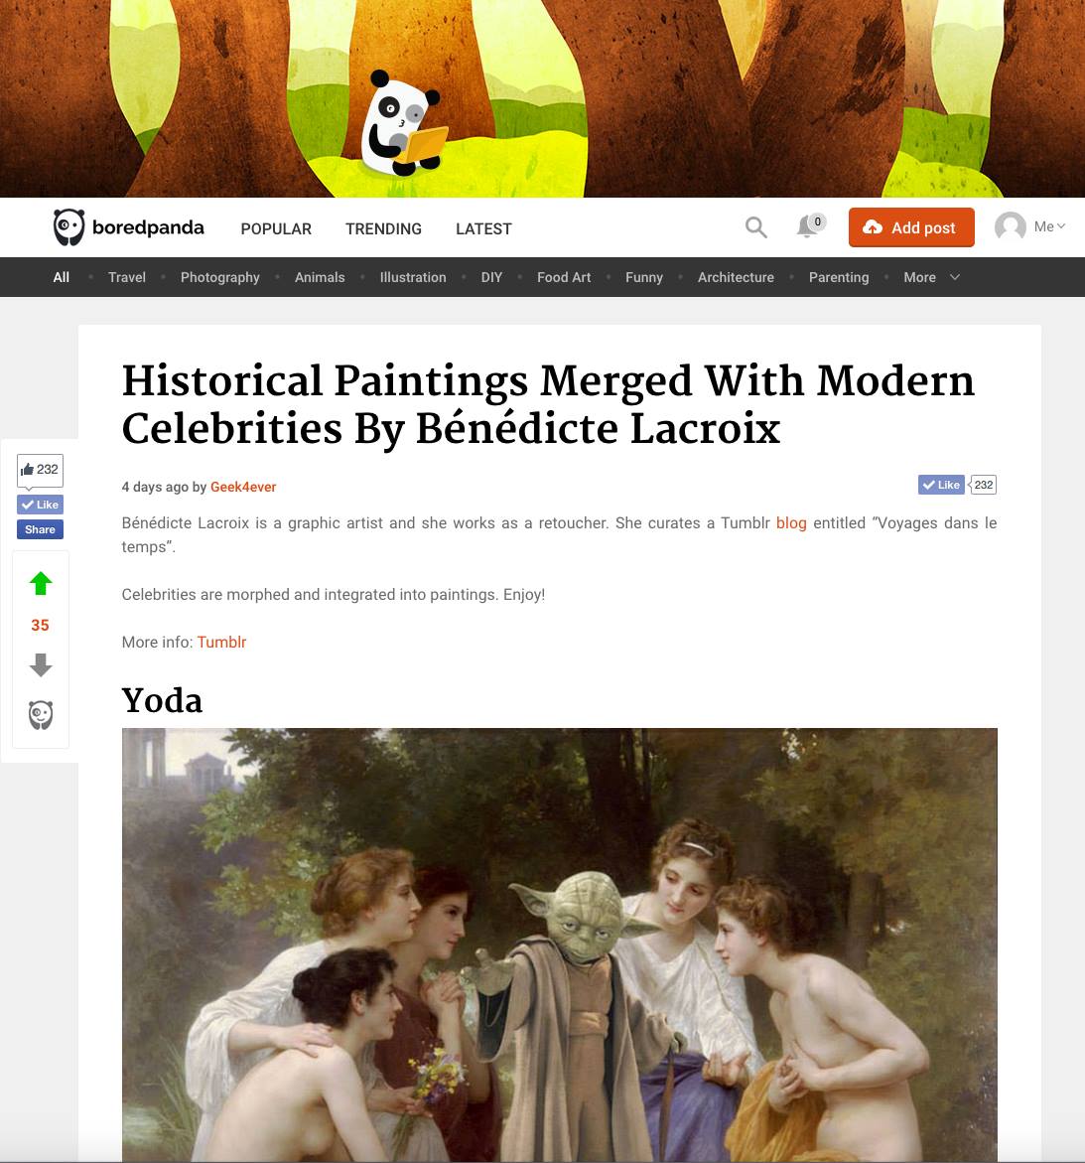This screenshot has height=1163, width=1085.
Task: Open the chevron next to More
Action: [x=955, y=277]
